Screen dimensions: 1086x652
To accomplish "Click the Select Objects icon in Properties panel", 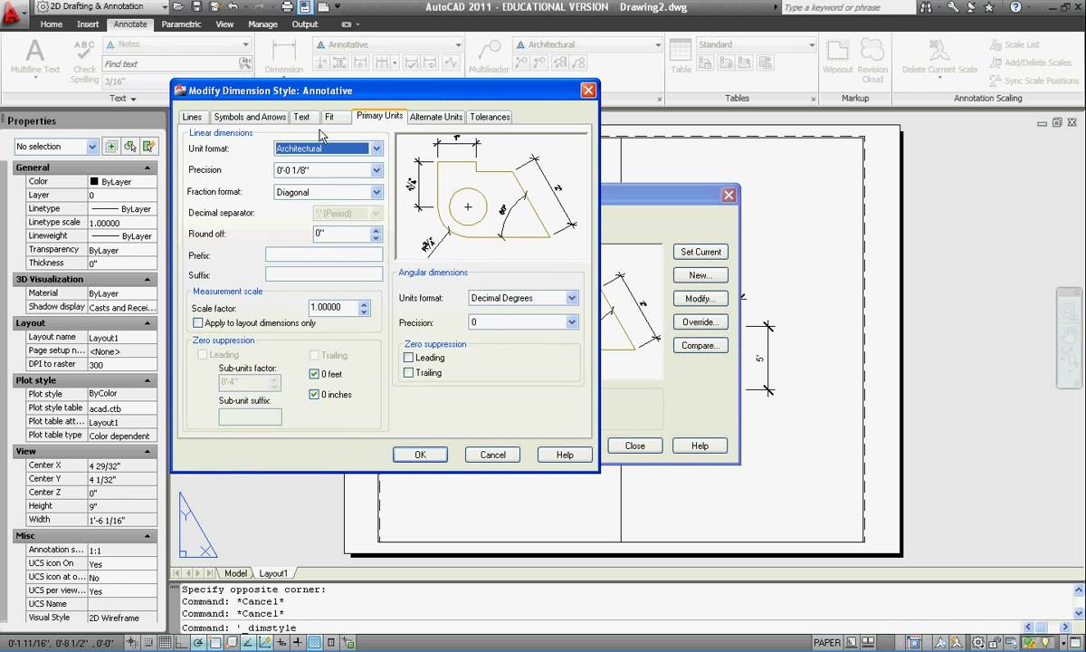I will 130,147.
